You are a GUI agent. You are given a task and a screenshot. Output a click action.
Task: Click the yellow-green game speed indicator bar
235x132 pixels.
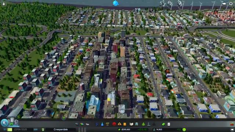(10, 129)
